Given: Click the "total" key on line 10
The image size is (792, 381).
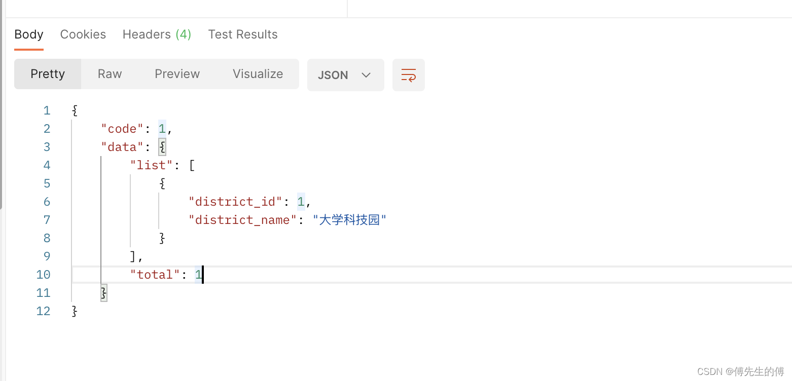Looking at the screenshot, I should [155, 275].
